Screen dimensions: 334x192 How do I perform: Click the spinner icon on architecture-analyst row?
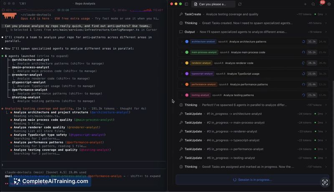coord(304,42)
